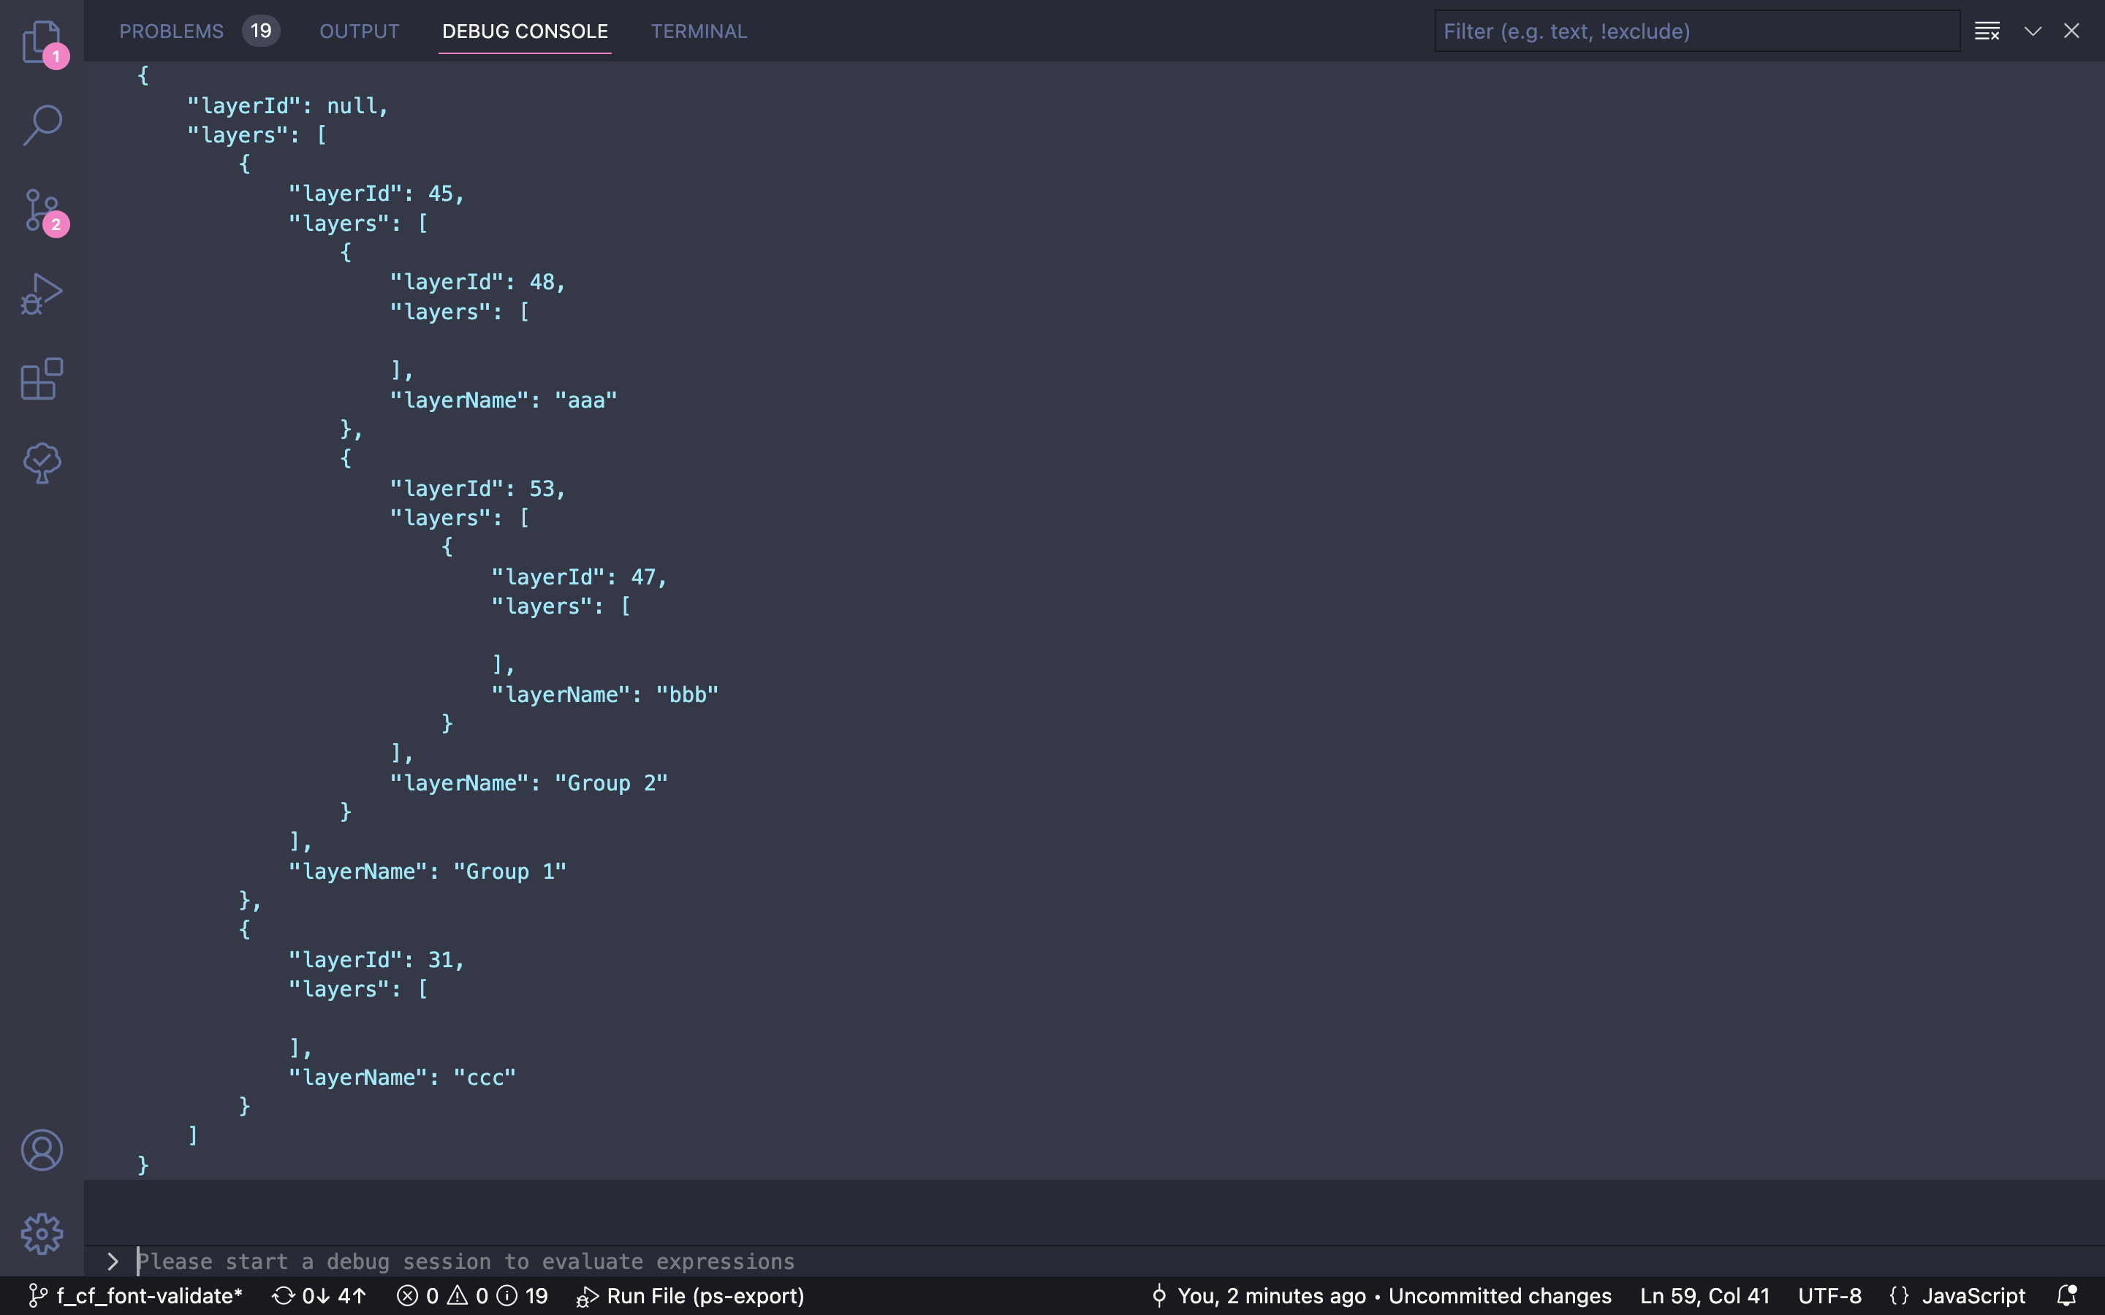Open the OUTPUT tab

pos(358,31)
